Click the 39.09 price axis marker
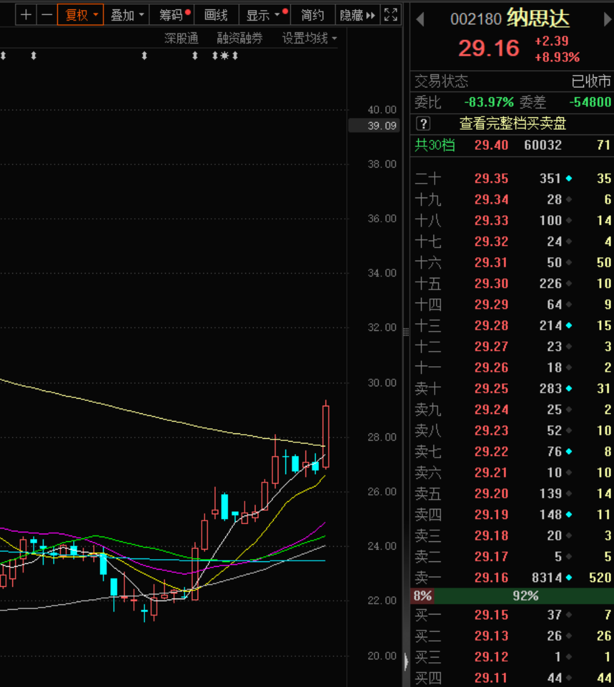Image resolution: width=614 pixels, height=687 pixels. 374,126
